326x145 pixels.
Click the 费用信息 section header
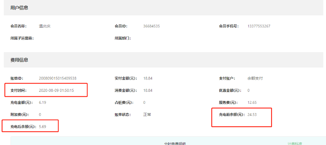pos(19,60)
